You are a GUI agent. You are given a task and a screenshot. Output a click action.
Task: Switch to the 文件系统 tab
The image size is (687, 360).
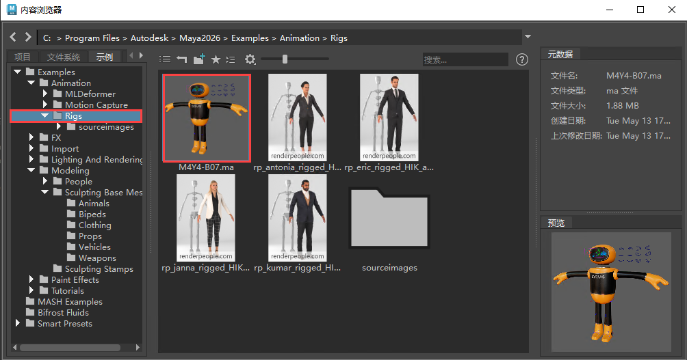(x=64, y=57)
